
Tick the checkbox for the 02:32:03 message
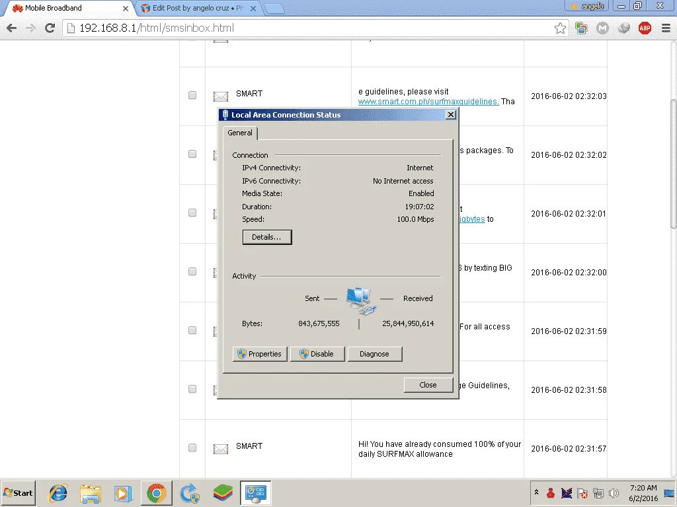[x=192, y=95]
